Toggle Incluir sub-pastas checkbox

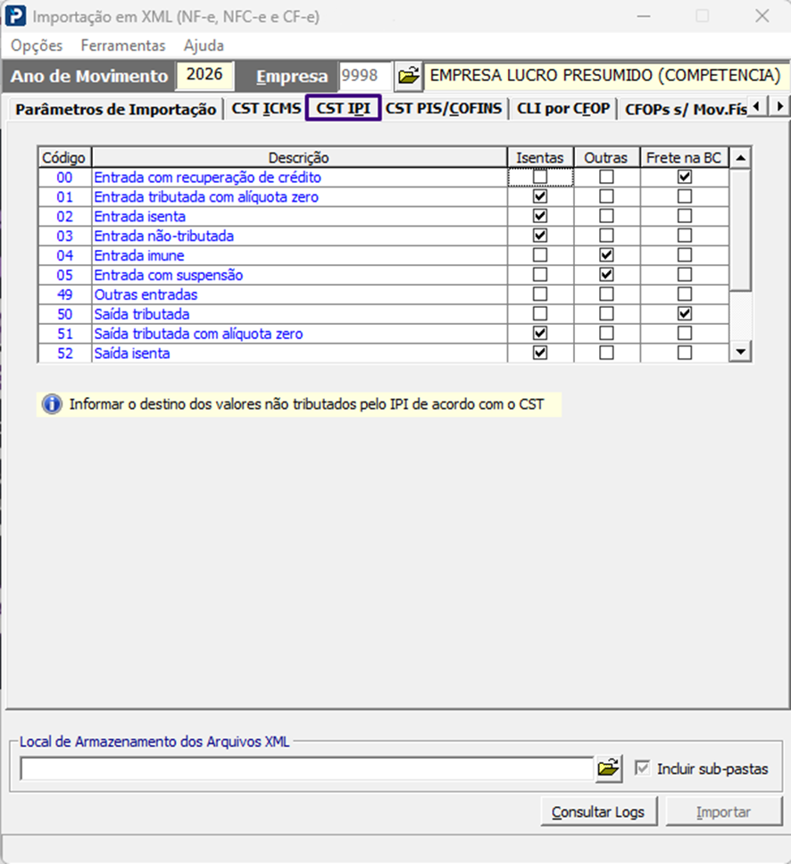click(x=642, y=768)
